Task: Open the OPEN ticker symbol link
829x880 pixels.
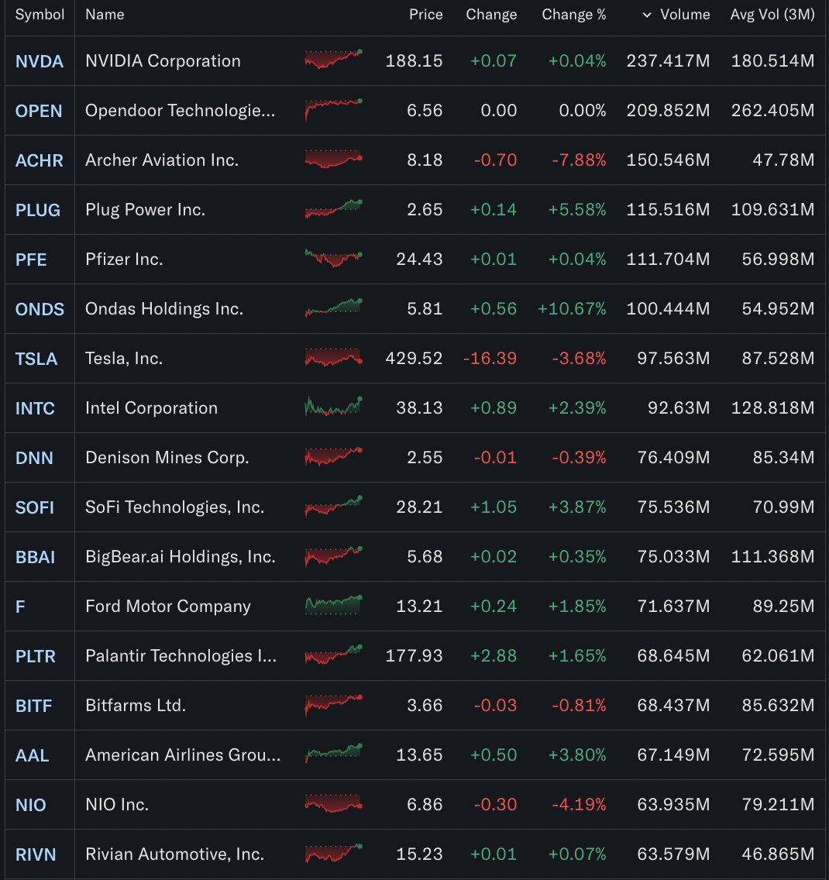Action: (x=39, y=111)
